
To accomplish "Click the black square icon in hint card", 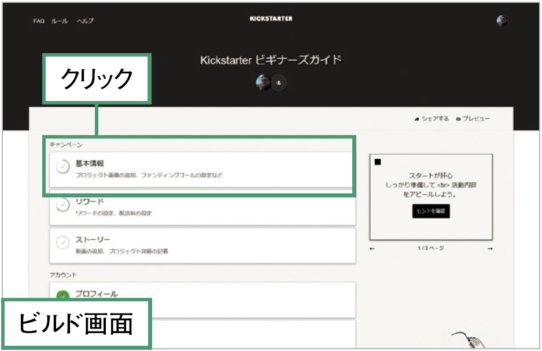I will [x=378, y=162].
